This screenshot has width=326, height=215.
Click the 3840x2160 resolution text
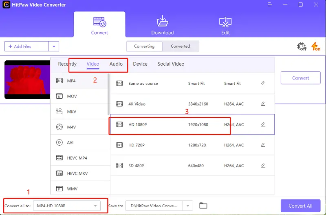tap(198, 104)
